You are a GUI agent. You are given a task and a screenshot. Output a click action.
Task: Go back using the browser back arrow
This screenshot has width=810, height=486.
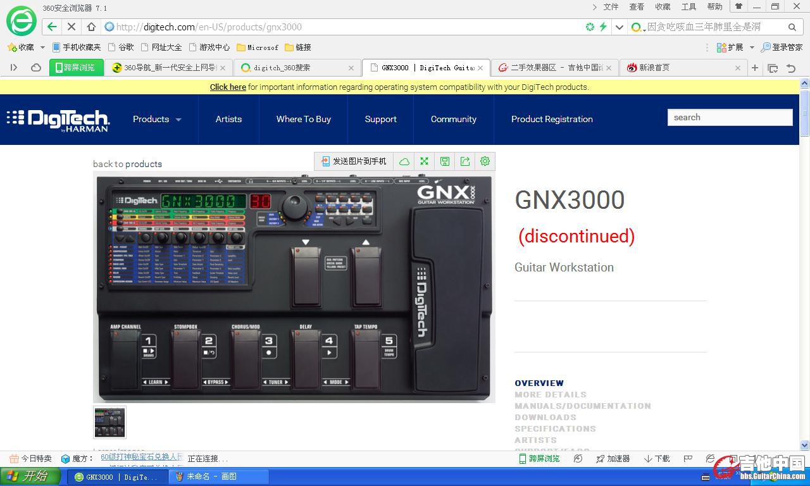(52, 27)
